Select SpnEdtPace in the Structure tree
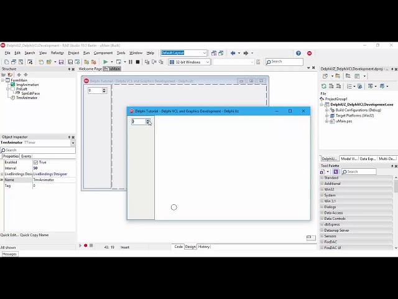 30,93
